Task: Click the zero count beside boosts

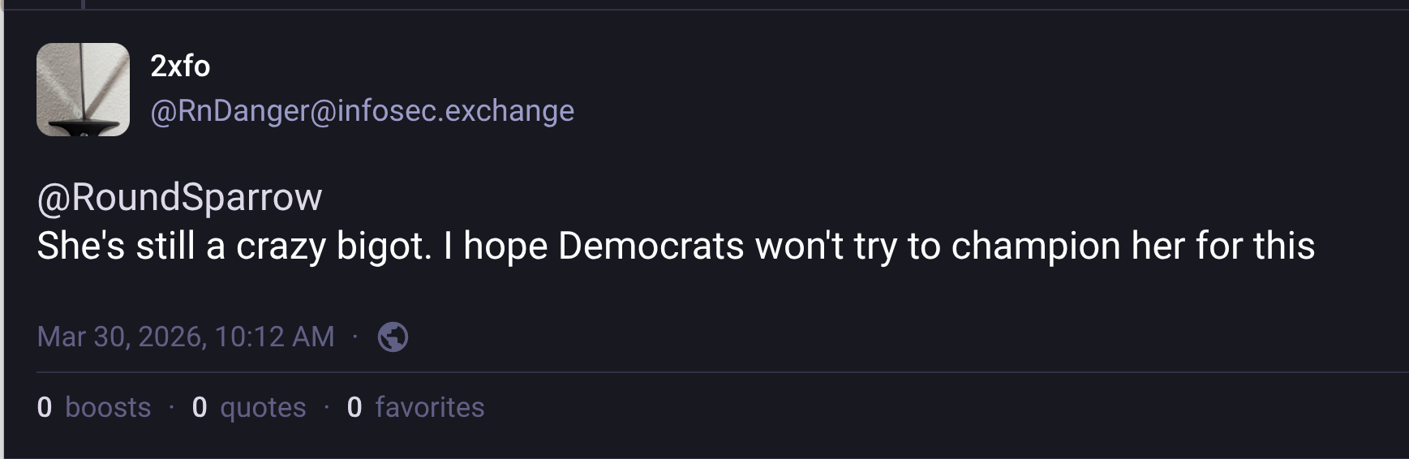Action: pos(45,407)
